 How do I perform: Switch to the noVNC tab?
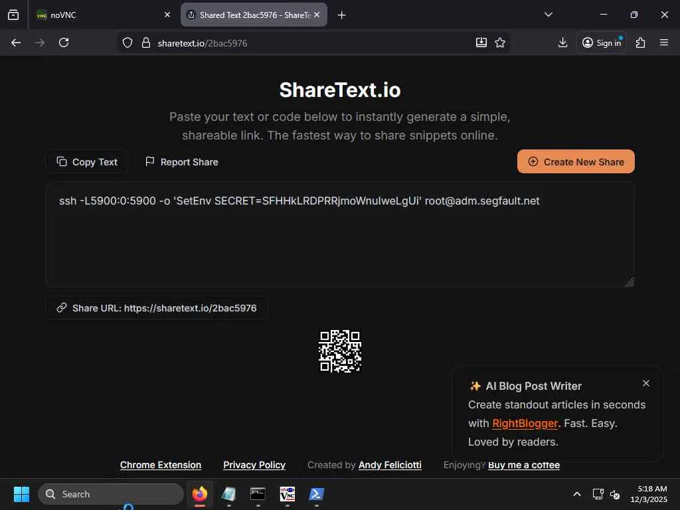coord(104,15)
